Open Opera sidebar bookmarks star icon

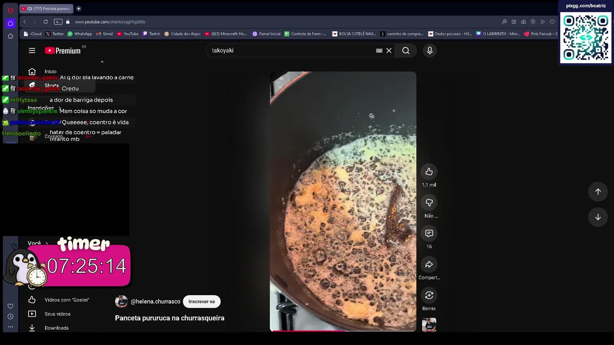tap(10, 36)
